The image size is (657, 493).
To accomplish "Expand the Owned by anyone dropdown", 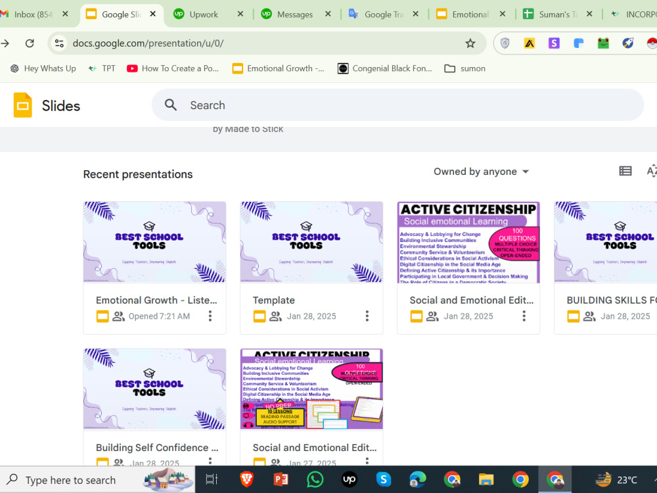I will (482, 172).
